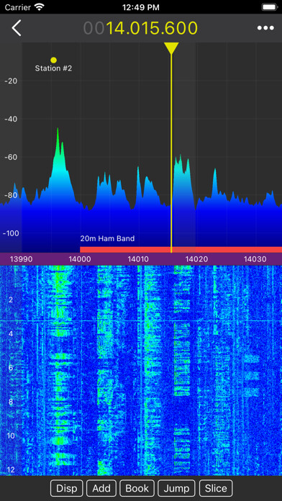Select the Station #2 yellow dot marker
The width and height of the screenshot is (282, 501).
[x=54, y=60]
